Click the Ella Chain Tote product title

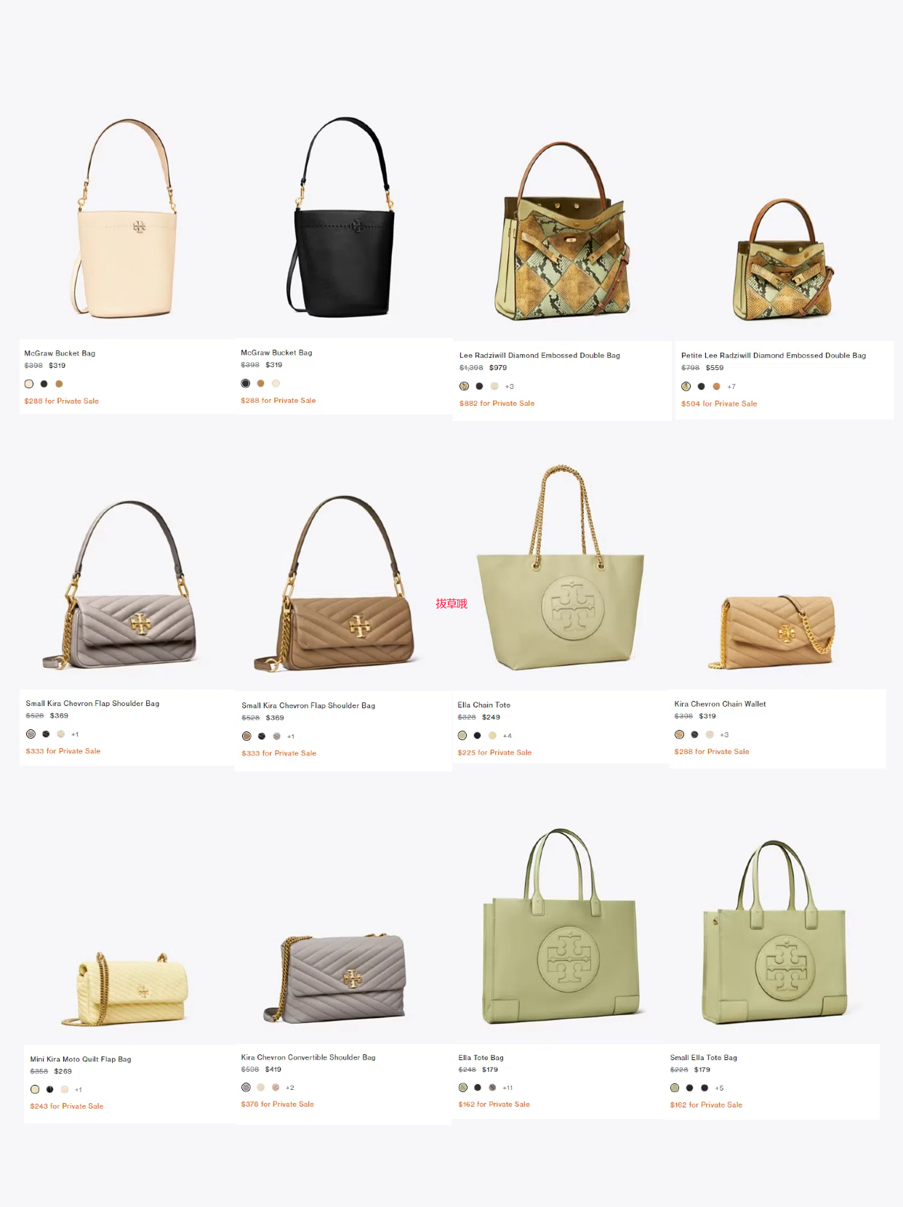click(x=484, y=705)
